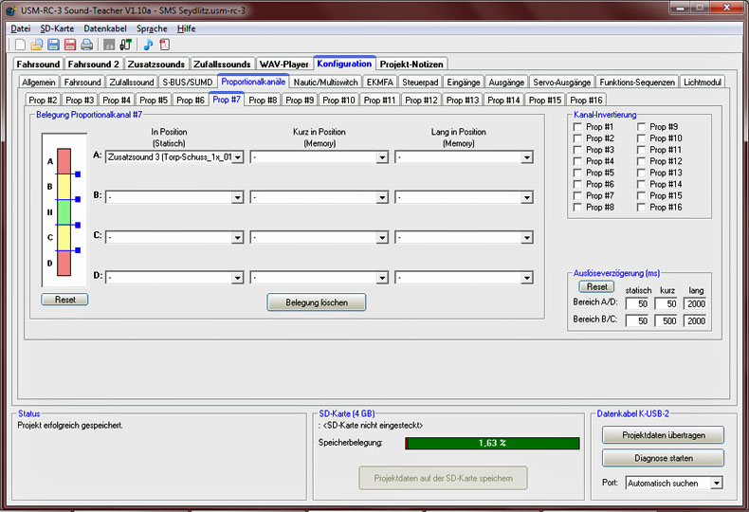Expand row C In Position dropdown
The height and width of the screenshot is (512, 749).
(237, 237)
